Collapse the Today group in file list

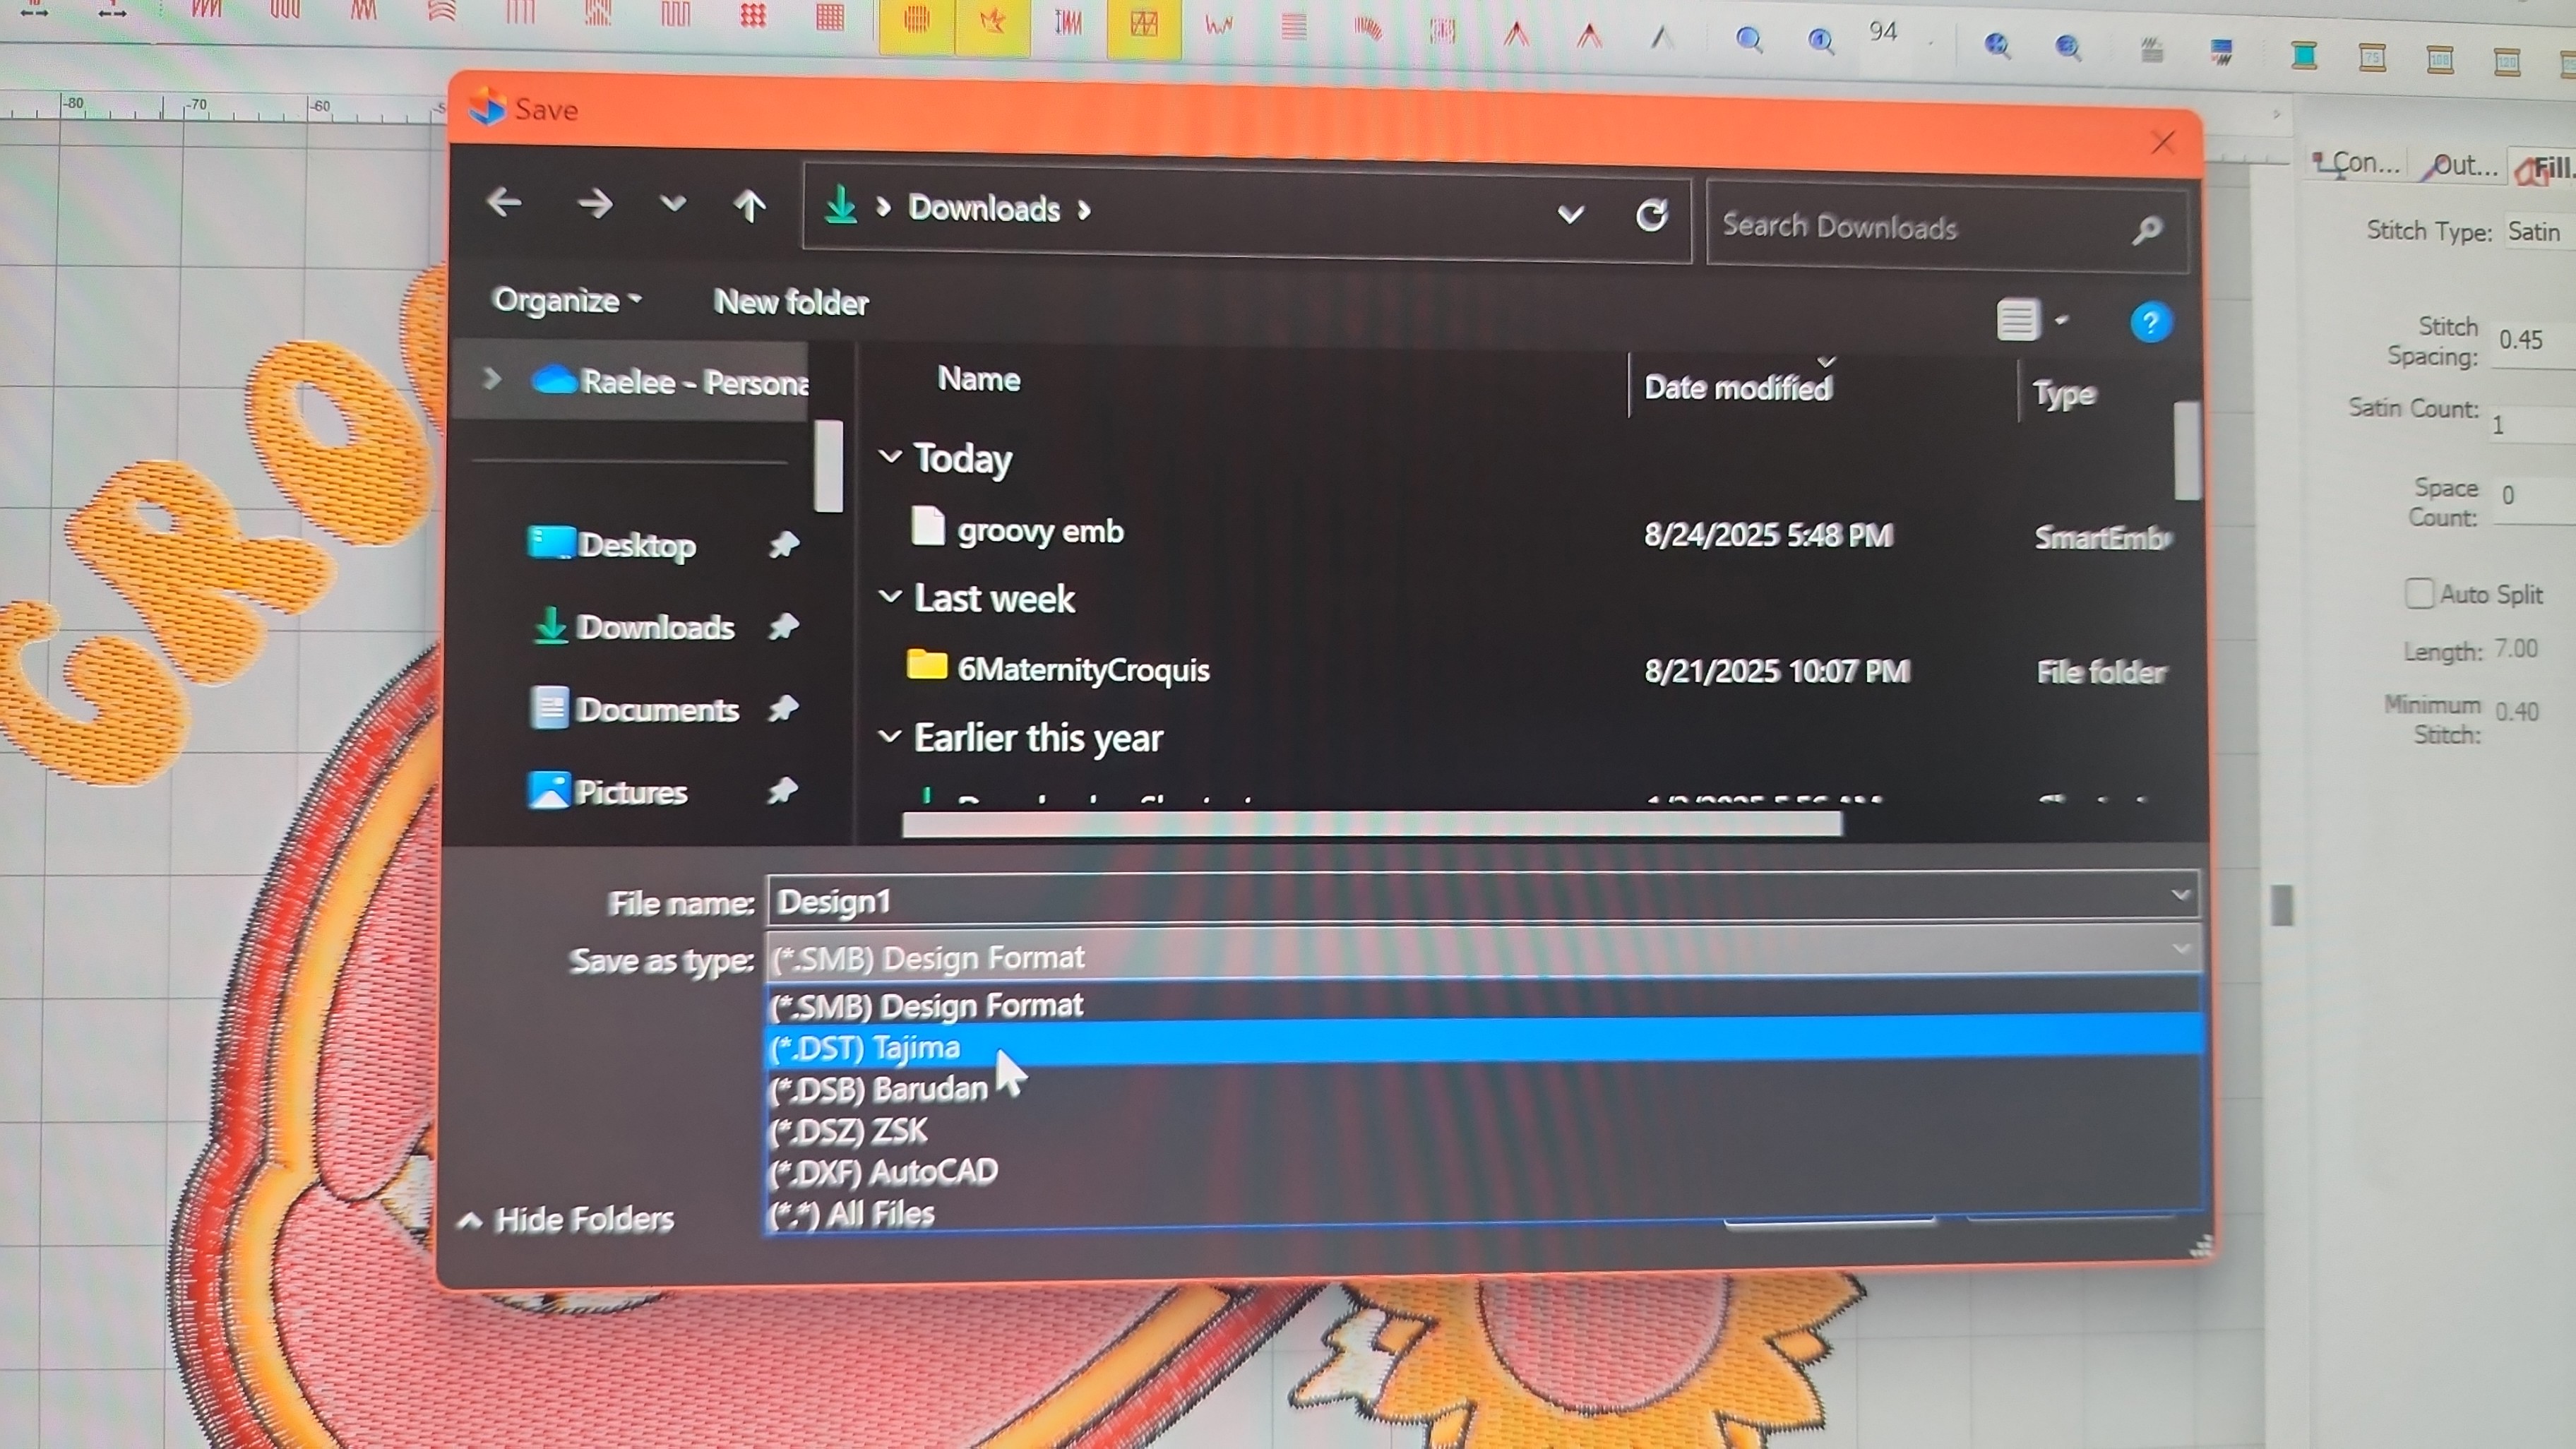[891, 456]
